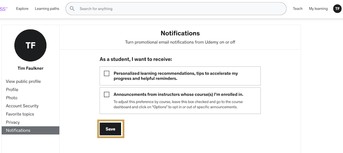Image resolution: width=343 pixels, height=153 pixels.
Task: Check the instructor announcements checkbox
Action: coord(107,94)
